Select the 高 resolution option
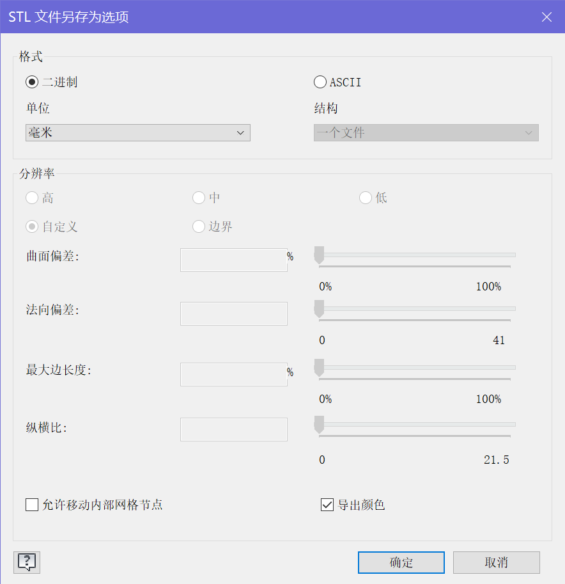565x584 pixels. click(32, 198)
